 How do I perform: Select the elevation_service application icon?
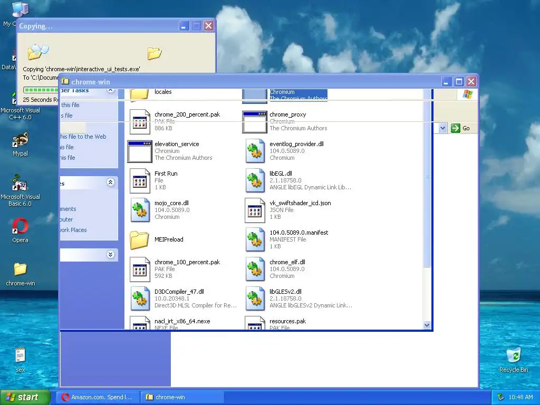(x=139, y=151)
